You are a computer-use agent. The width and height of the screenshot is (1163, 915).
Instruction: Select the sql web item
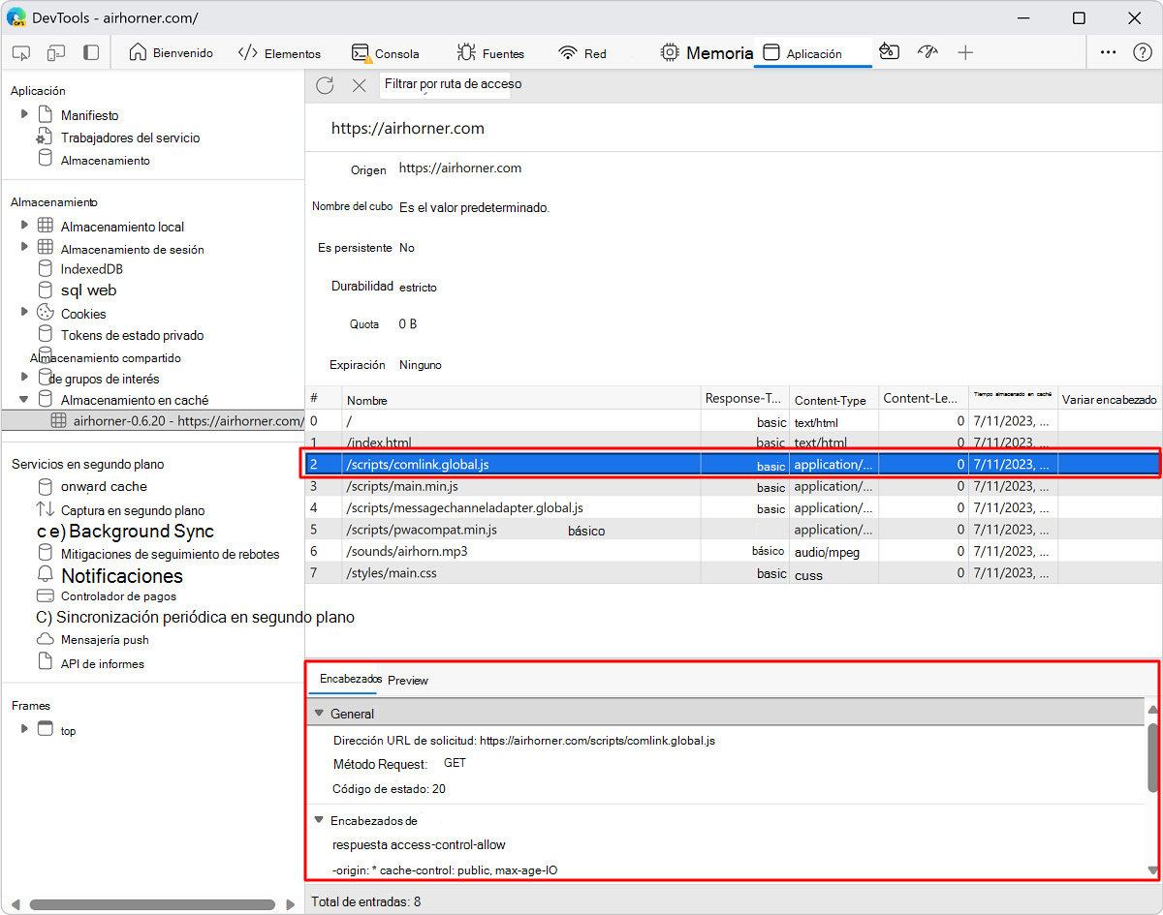(88, 290)
